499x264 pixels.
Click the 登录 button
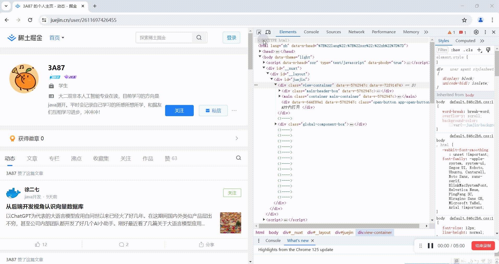(x=231, y=38)
